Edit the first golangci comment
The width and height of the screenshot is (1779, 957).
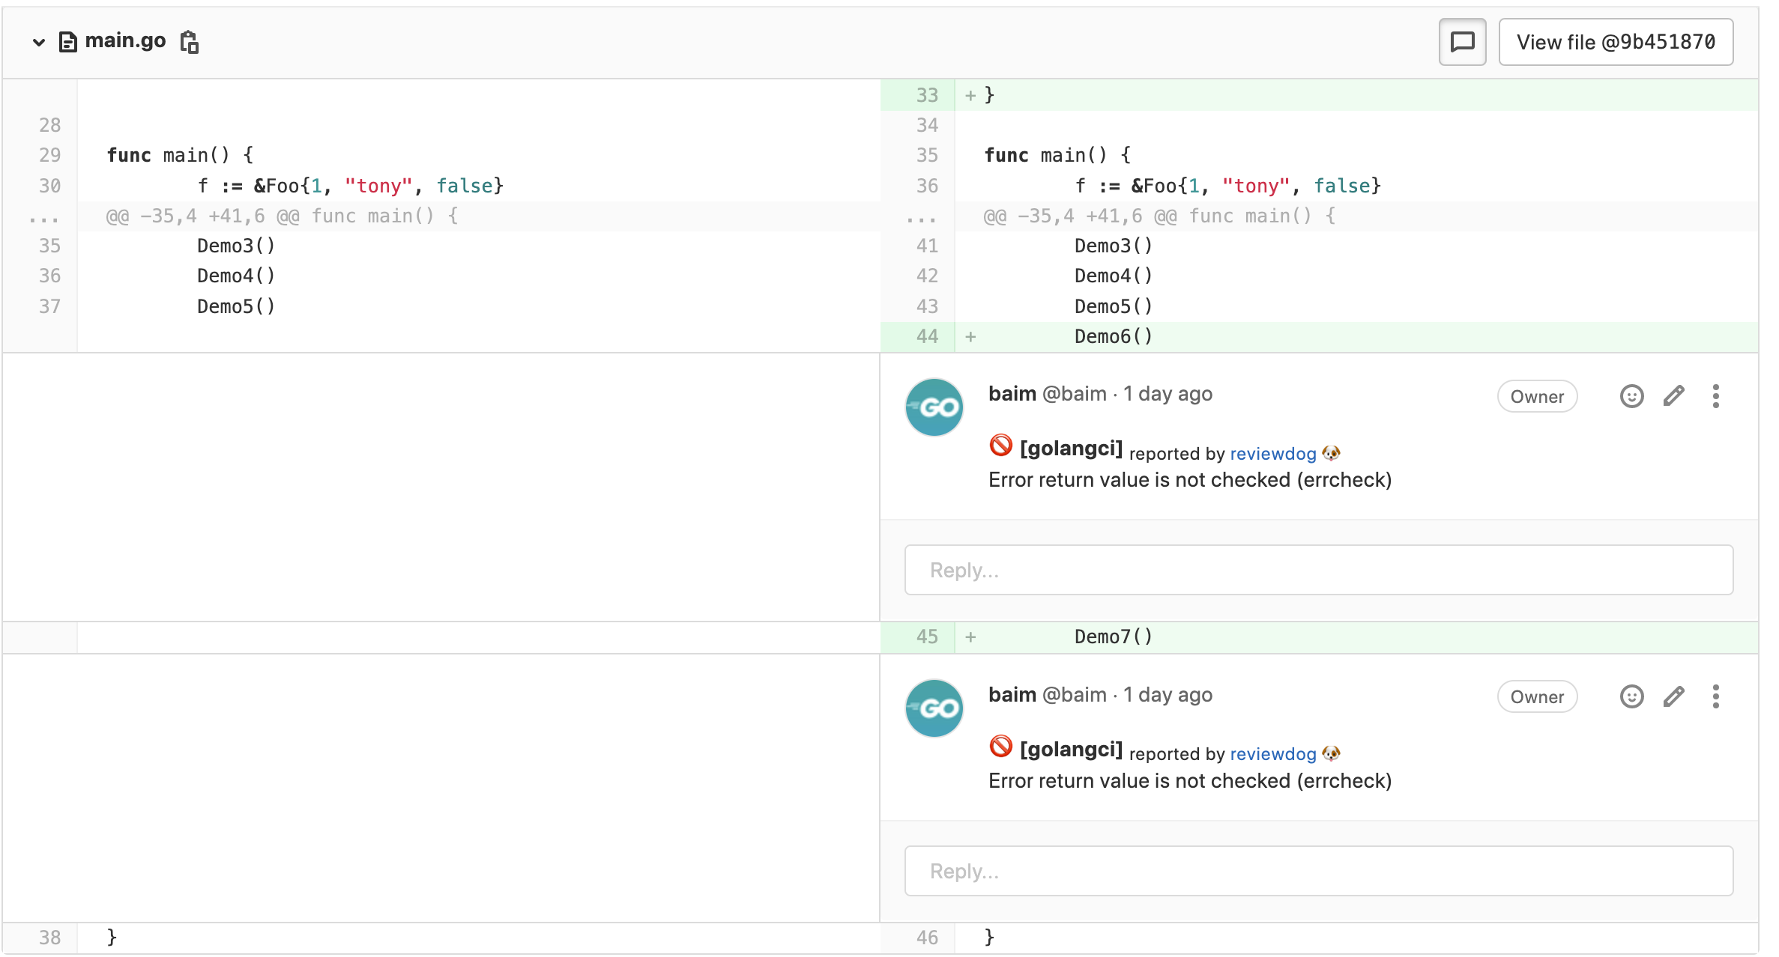[1674, 396]
